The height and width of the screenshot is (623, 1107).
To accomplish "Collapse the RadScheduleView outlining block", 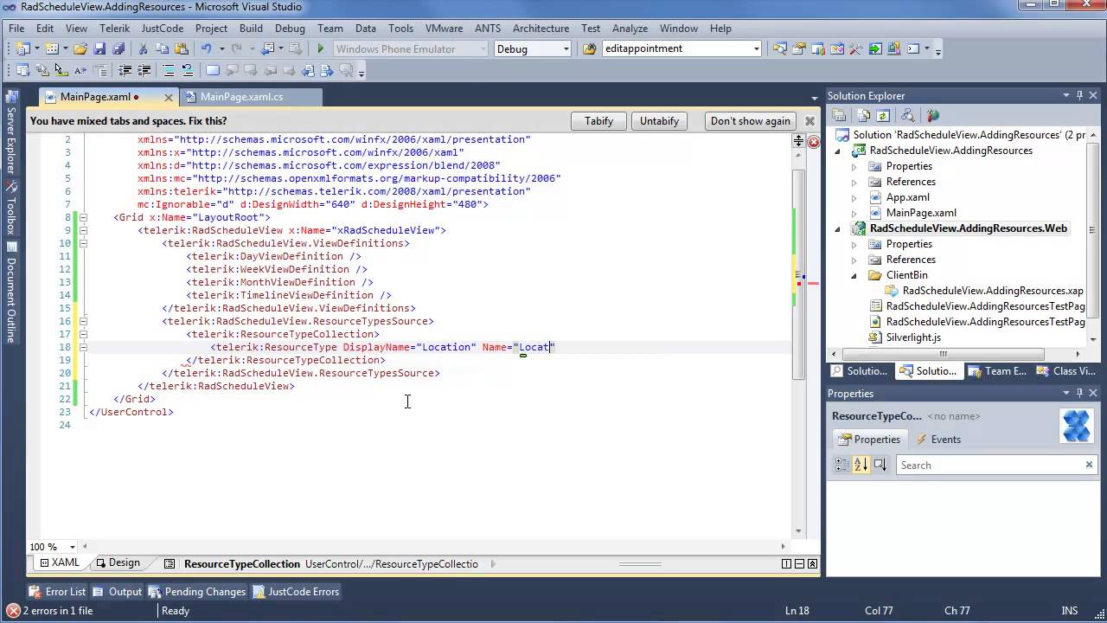I will click(x=84, y=230).
